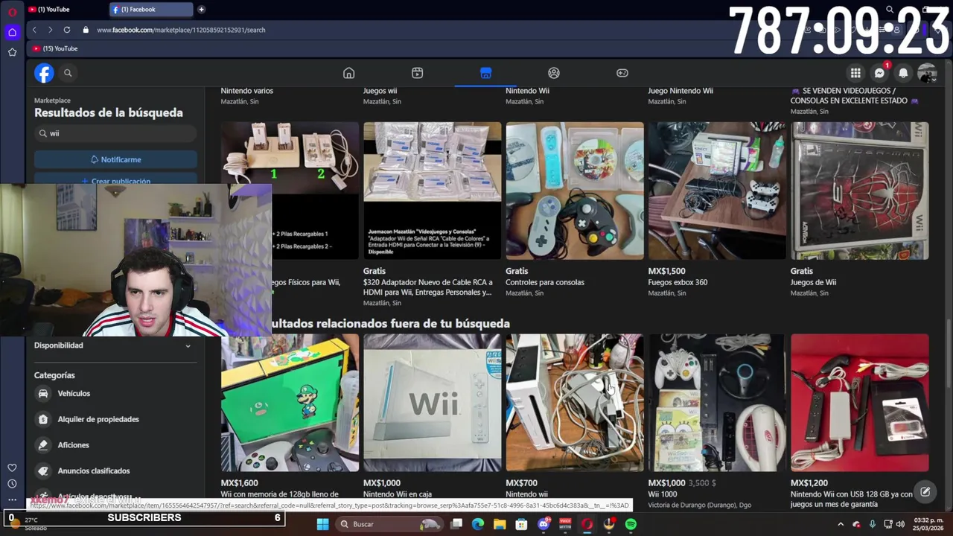Screen dimensions: 953x536
Task: Click the marketplace search field containing wii
Action: tap(115, 133)
